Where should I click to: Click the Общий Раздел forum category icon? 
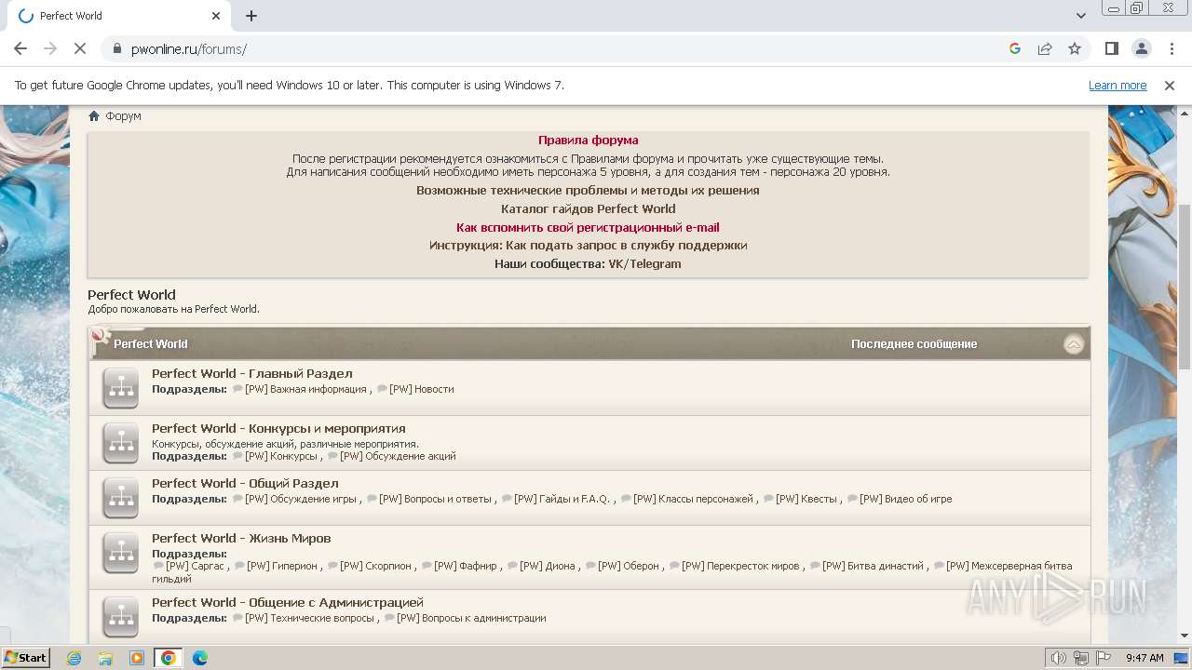(121, 498)
